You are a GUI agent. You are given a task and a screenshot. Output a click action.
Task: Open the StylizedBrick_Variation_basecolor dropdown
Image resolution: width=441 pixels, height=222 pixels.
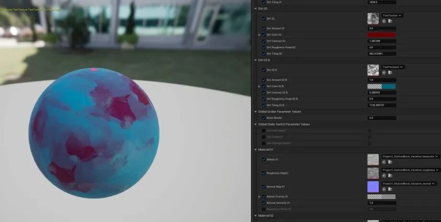tap(410, 156)
